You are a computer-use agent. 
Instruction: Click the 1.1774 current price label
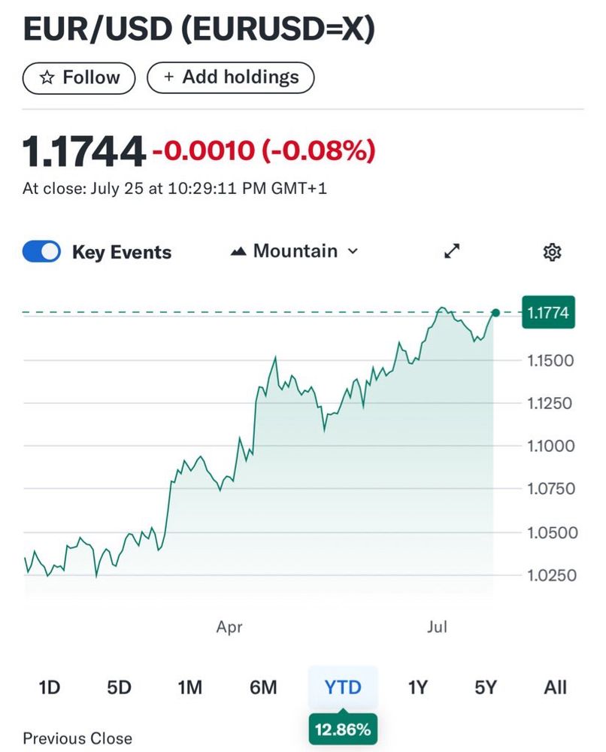[x=548, y=313]
